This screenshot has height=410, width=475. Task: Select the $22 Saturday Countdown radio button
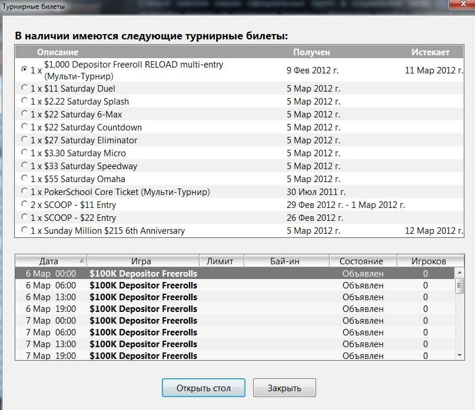click(x=24, y=126)
